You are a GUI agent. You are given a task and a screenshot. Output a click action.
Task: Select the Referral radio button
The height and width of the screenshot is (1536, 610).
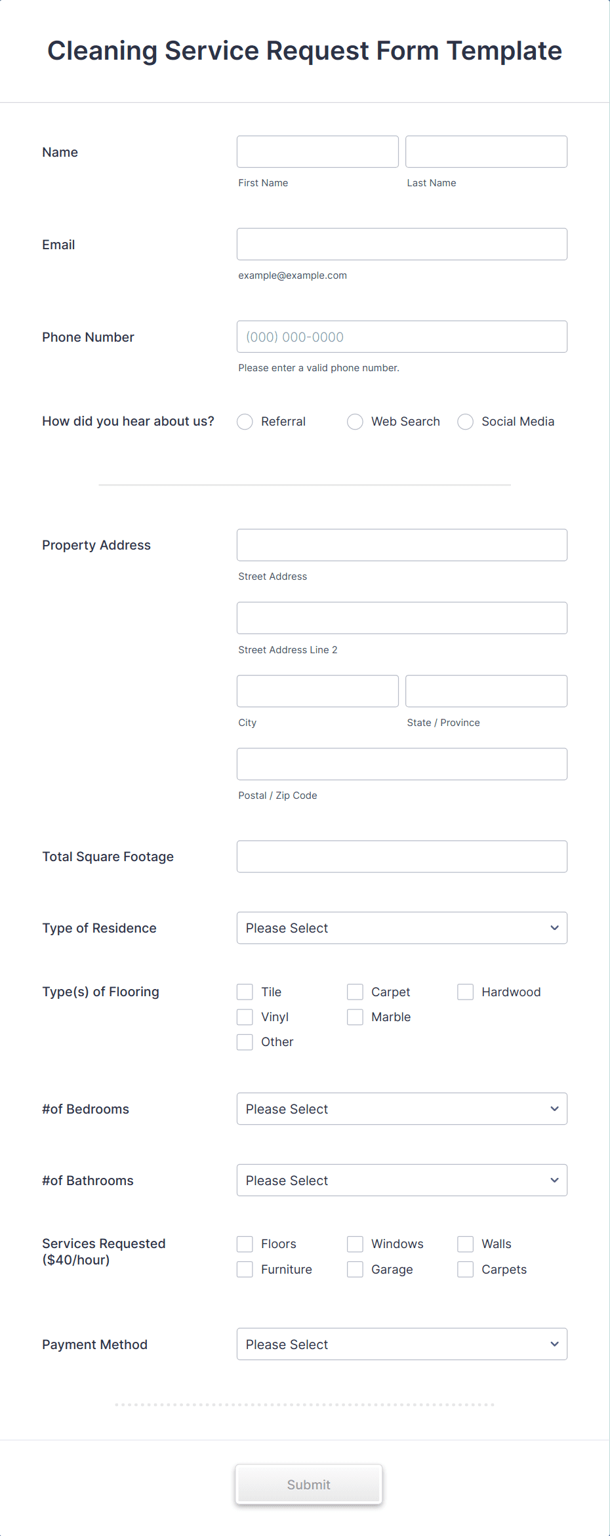pos(245,422)
